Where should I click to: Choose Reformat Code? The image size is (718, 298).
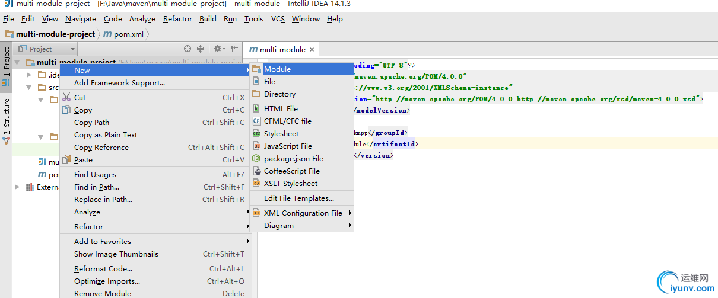tap(155, 268)
